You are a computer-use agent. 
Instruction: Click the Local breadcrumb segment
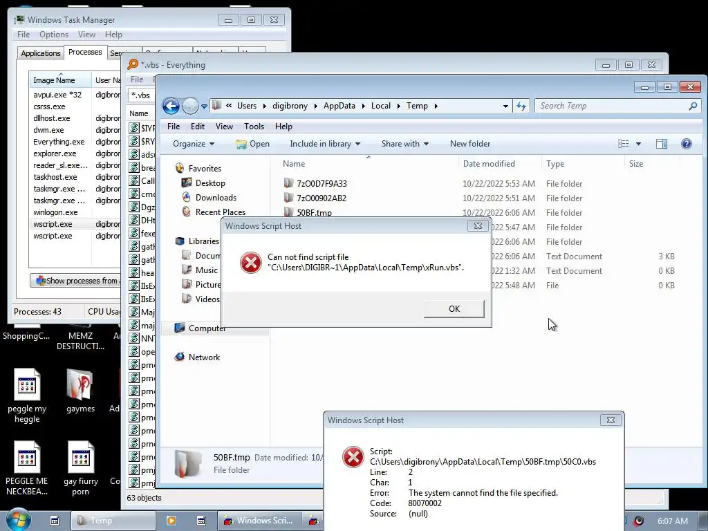pyautogui.click(x=381, y=106)
